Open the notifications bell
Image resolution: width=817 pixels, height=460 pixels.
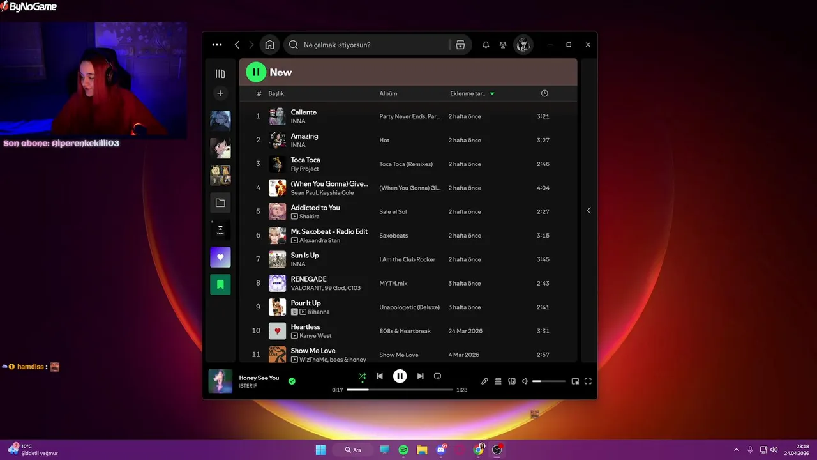pyautogui.click(x=486, y=45)
